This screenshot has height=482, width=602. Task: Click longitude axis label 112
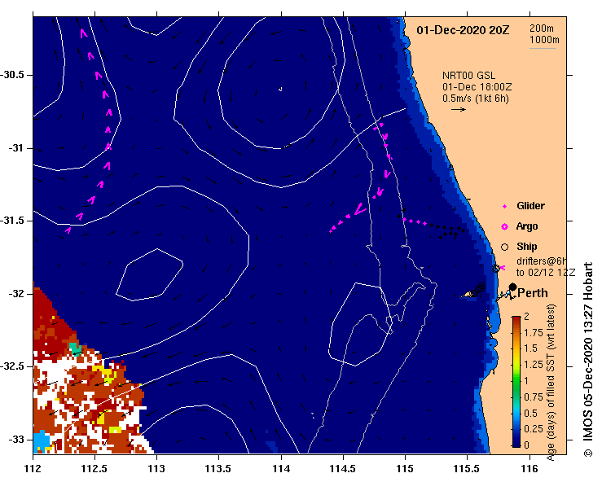point(33,469)
